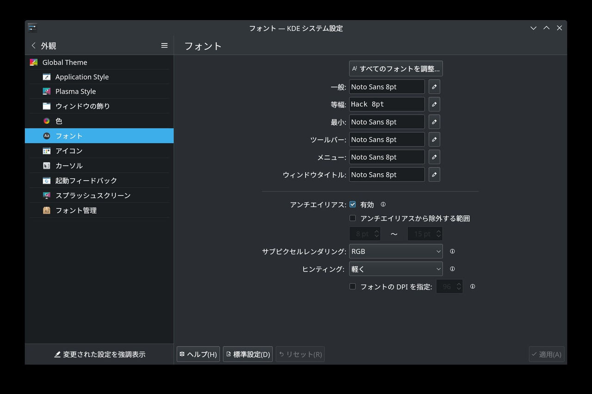Open the サブピクセルレンダリング RGB dropdown

pyautogui.click(x=395, y=251)
